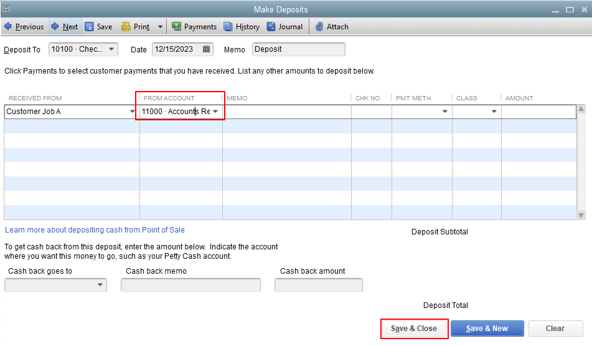Click the Memo field containing Deposit
Image resolution: width=592 pixels, height=346 pixels.
[x=299, y=49]
